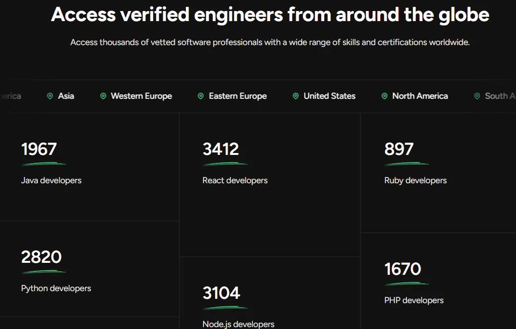Select the Asia region tab
The width and height of the screenshot is (516, 329).
(66, 96)
